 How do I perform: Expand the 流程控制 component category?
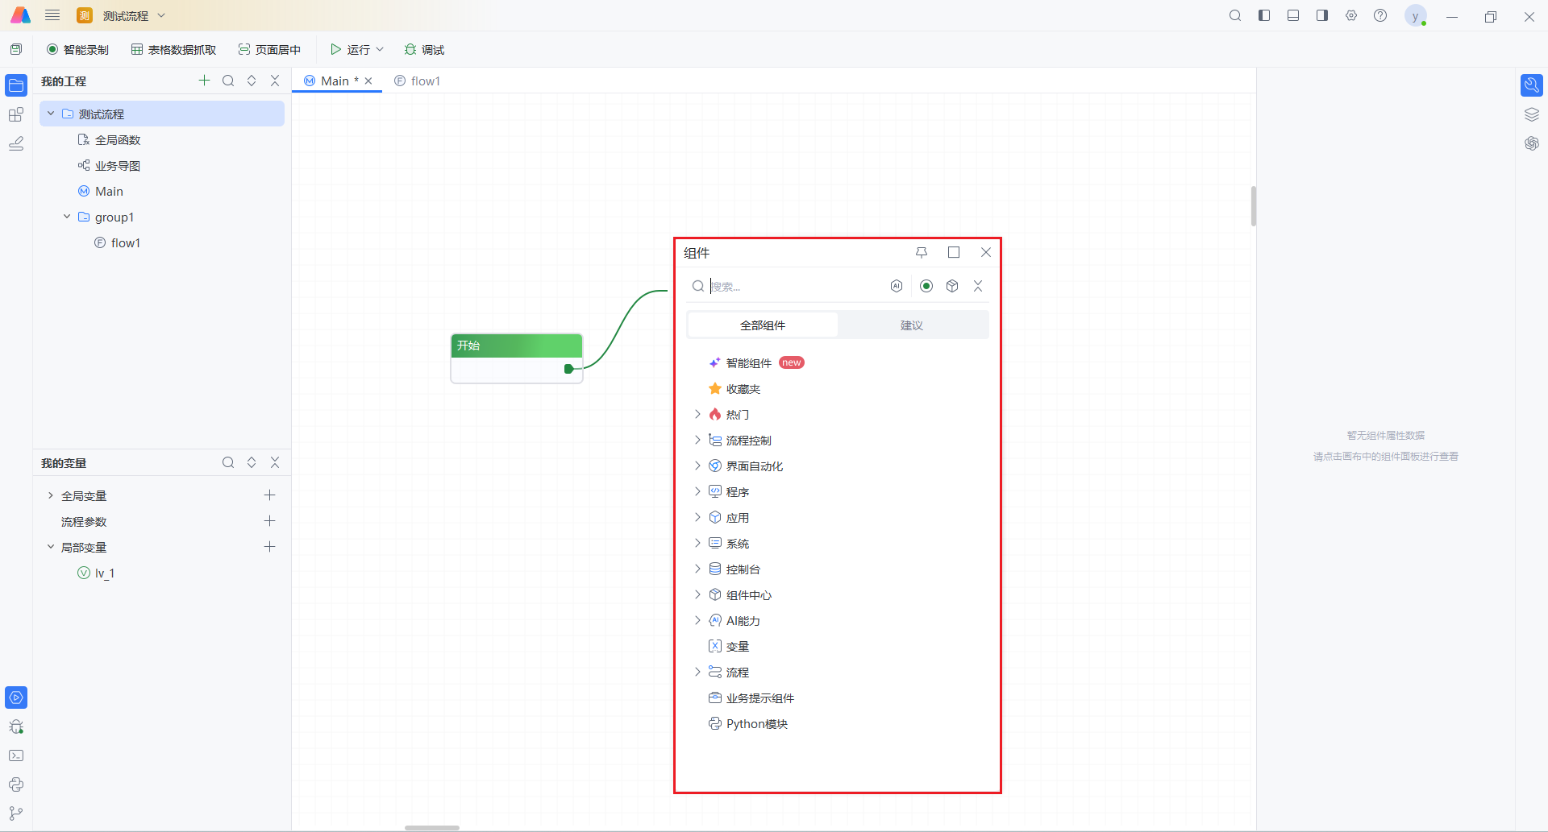pos(697,441)
